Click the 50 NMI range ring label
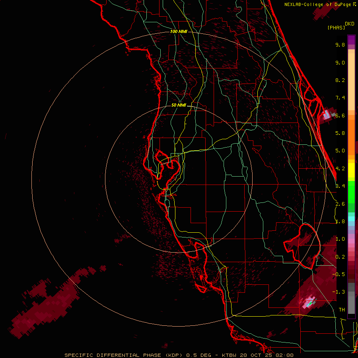 click(179, 105)
